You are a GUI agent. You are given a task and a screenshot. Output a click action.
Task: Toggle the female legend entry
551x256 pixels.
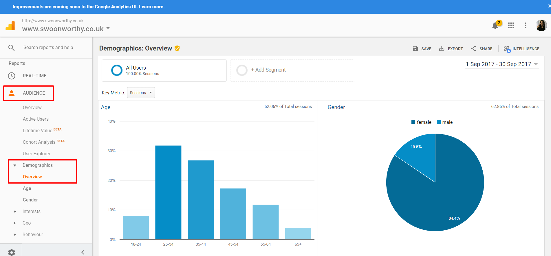[421, 122]
